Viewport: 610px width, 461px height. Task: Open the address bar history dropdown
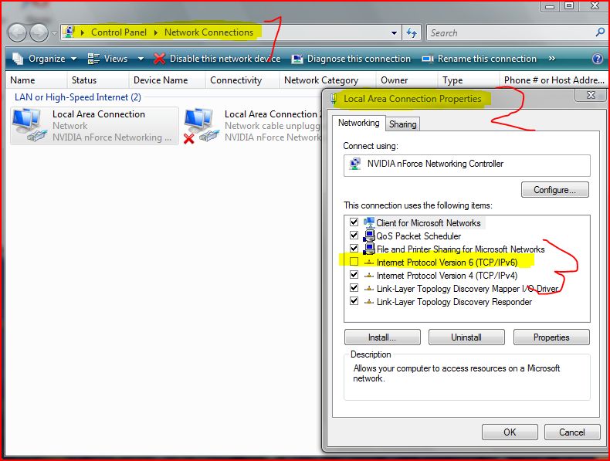tap(394, 33)
